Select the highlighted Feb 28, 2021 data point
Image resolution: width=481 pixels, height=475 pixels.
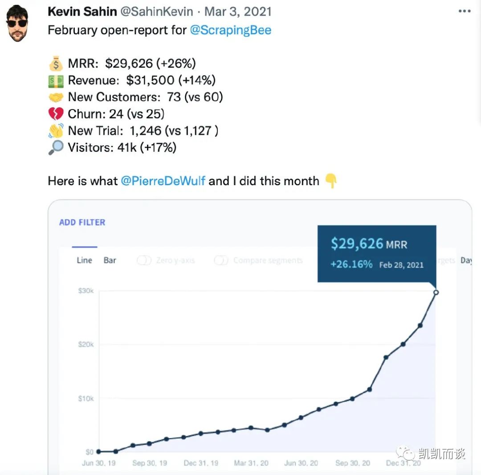tap(436, 292)
